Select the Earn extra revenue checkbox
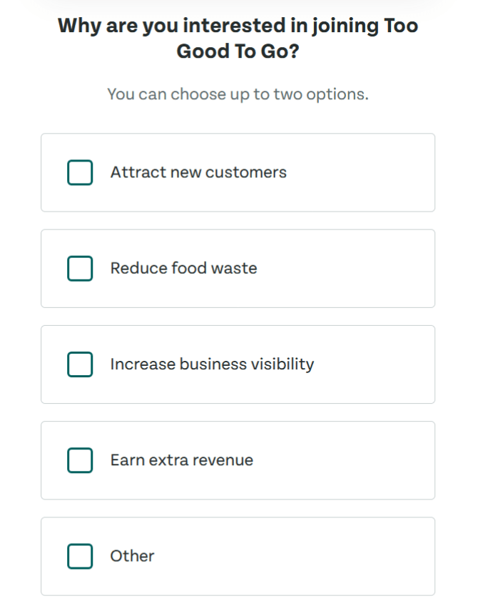 [80, 460]
